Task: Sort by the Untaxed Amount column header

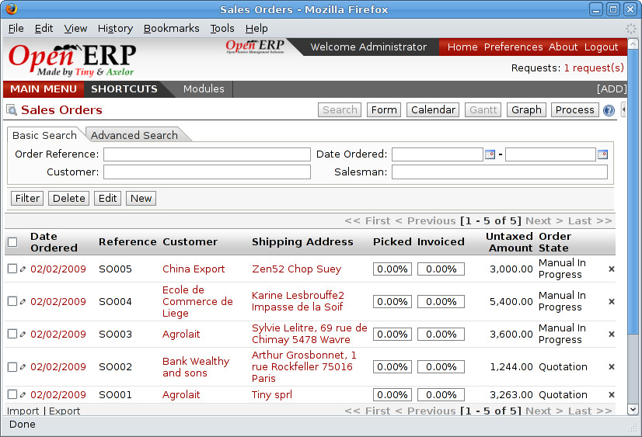Action: coord(509,242)
